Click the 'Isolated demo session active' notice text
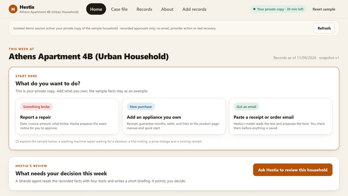The image size is (348, 196). click(115, 28)
